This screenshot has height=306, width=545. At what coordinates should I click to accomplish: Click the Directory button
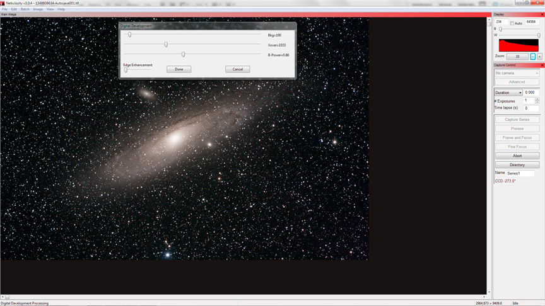click(517, 165)
